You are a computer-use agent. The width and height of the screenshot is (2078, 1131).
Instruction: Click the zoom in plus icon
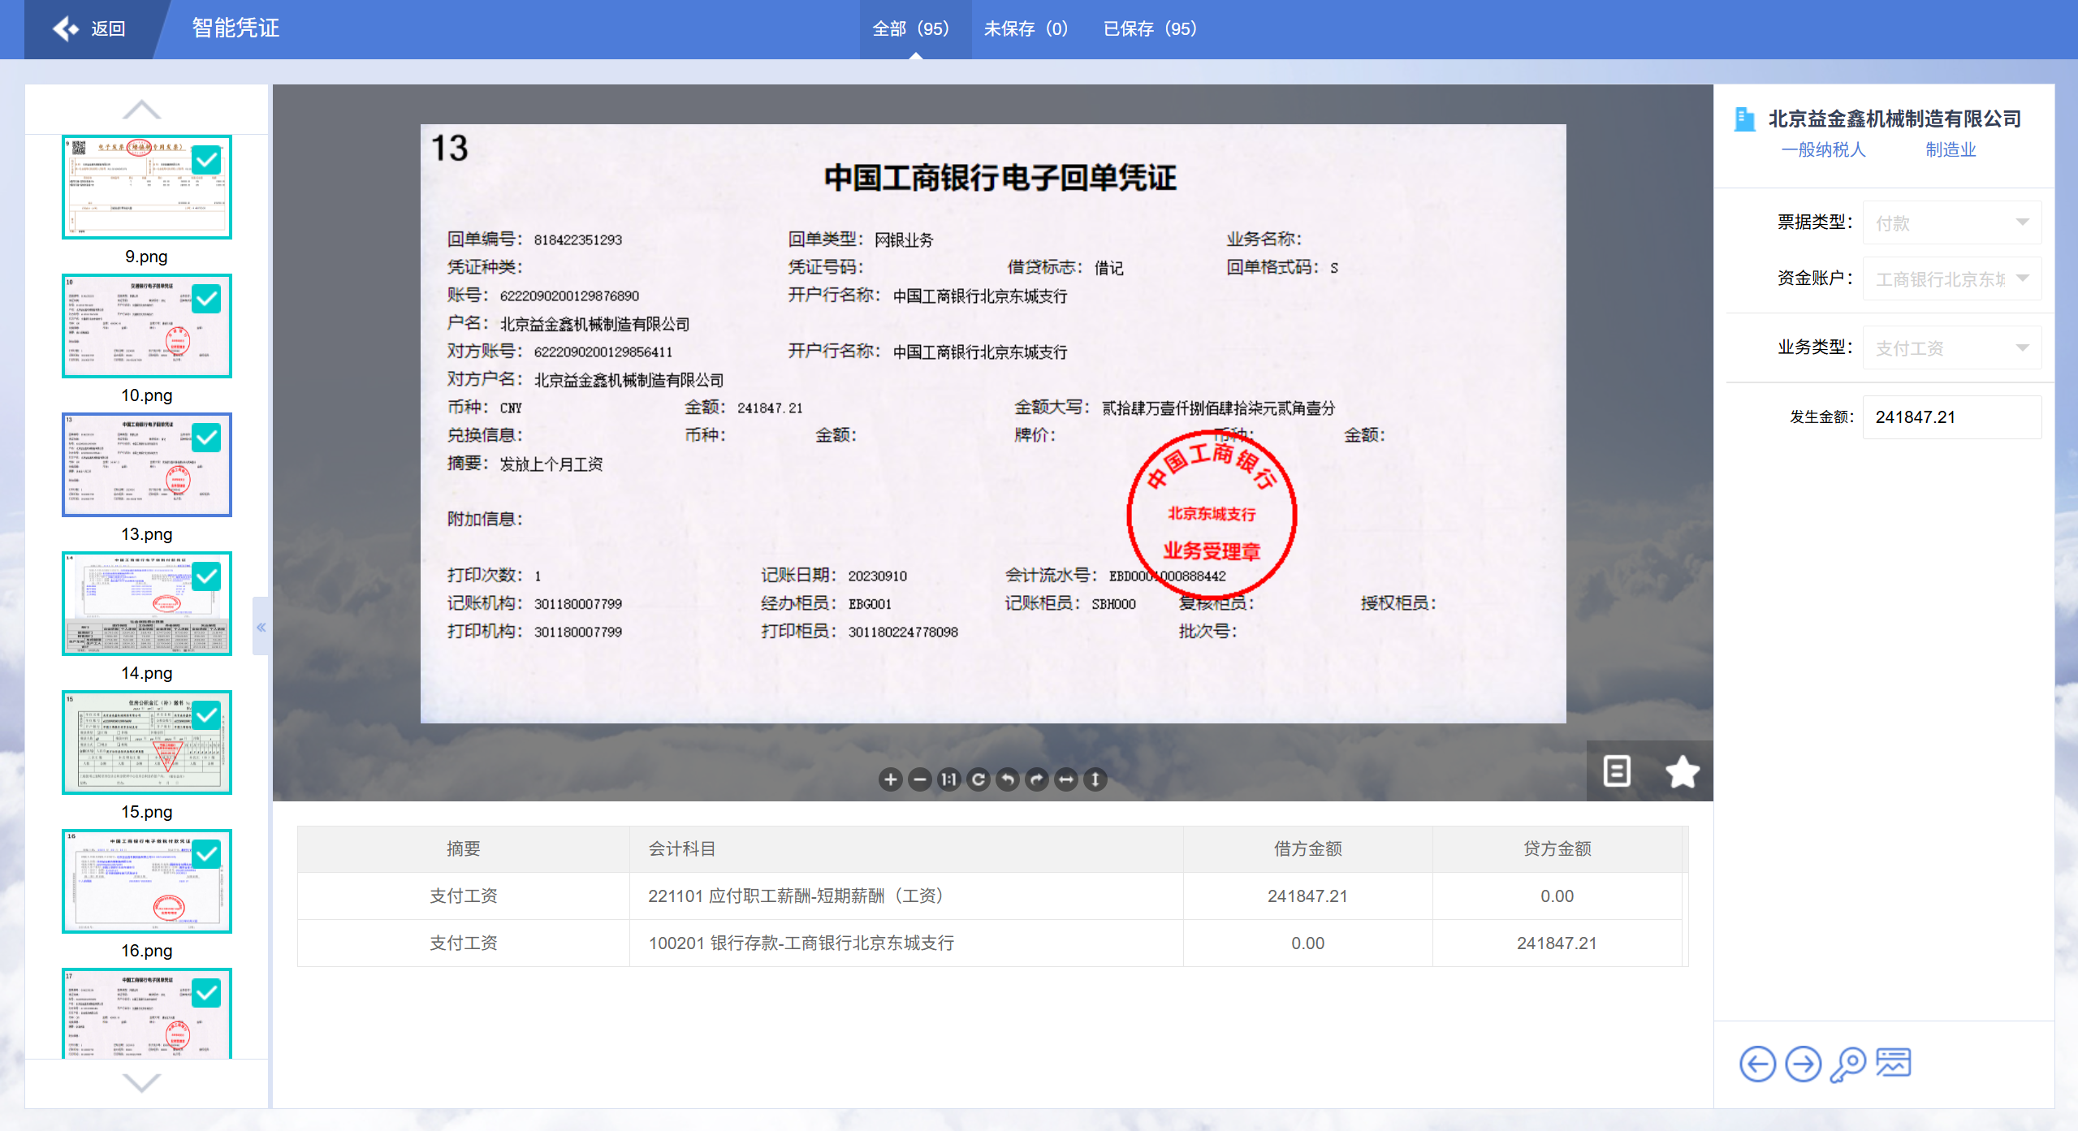pyautogui.click(x=890, y=779)
